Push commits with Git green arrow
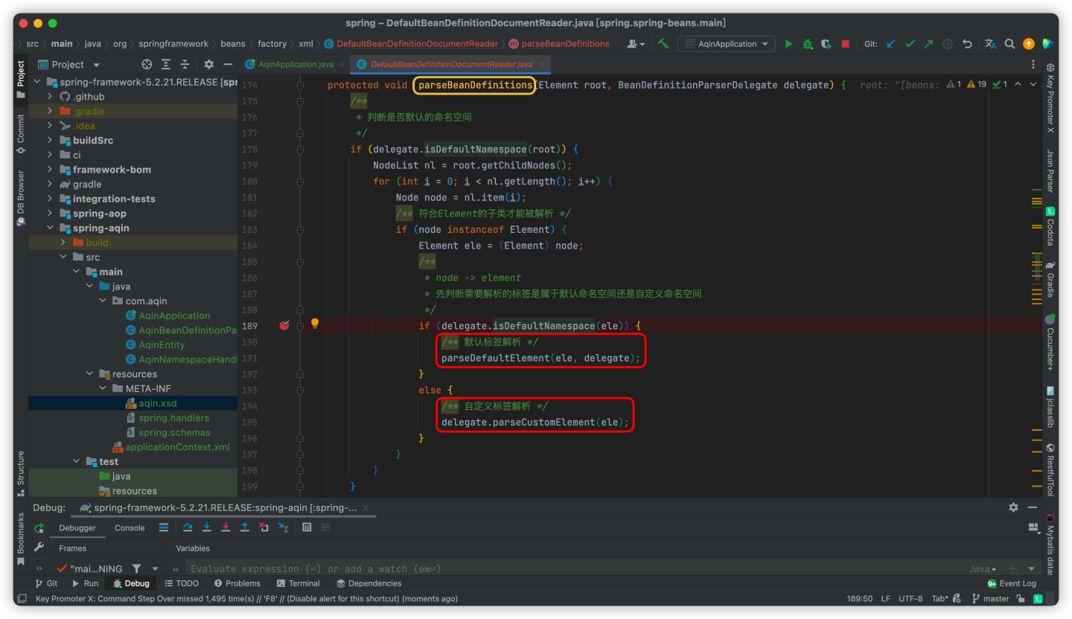 (x=928, y=44)
